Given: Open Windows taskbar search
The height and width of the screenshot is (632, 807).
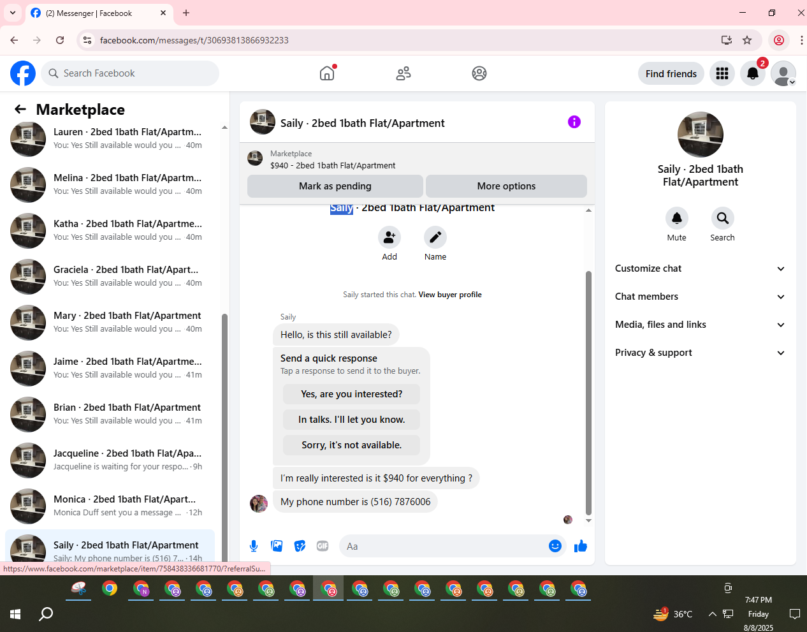Looking at the screenshot, I should (x=46, y=614).
